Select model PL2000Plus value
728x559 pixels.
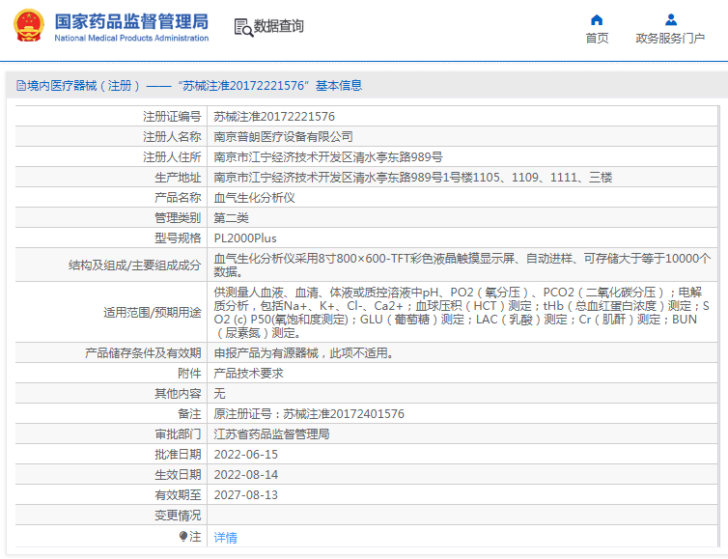(244, 238)
